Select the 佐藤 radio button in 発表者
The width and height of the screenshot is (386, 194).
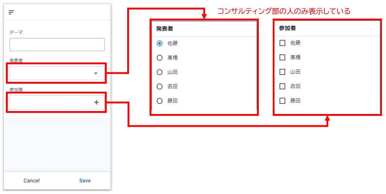click(159, 43)
